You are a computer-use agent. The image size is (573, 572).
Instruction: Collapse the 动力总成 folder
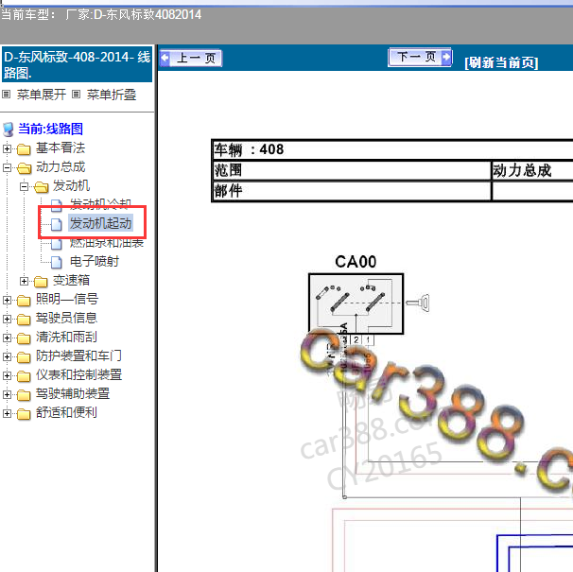click(7, 167)
